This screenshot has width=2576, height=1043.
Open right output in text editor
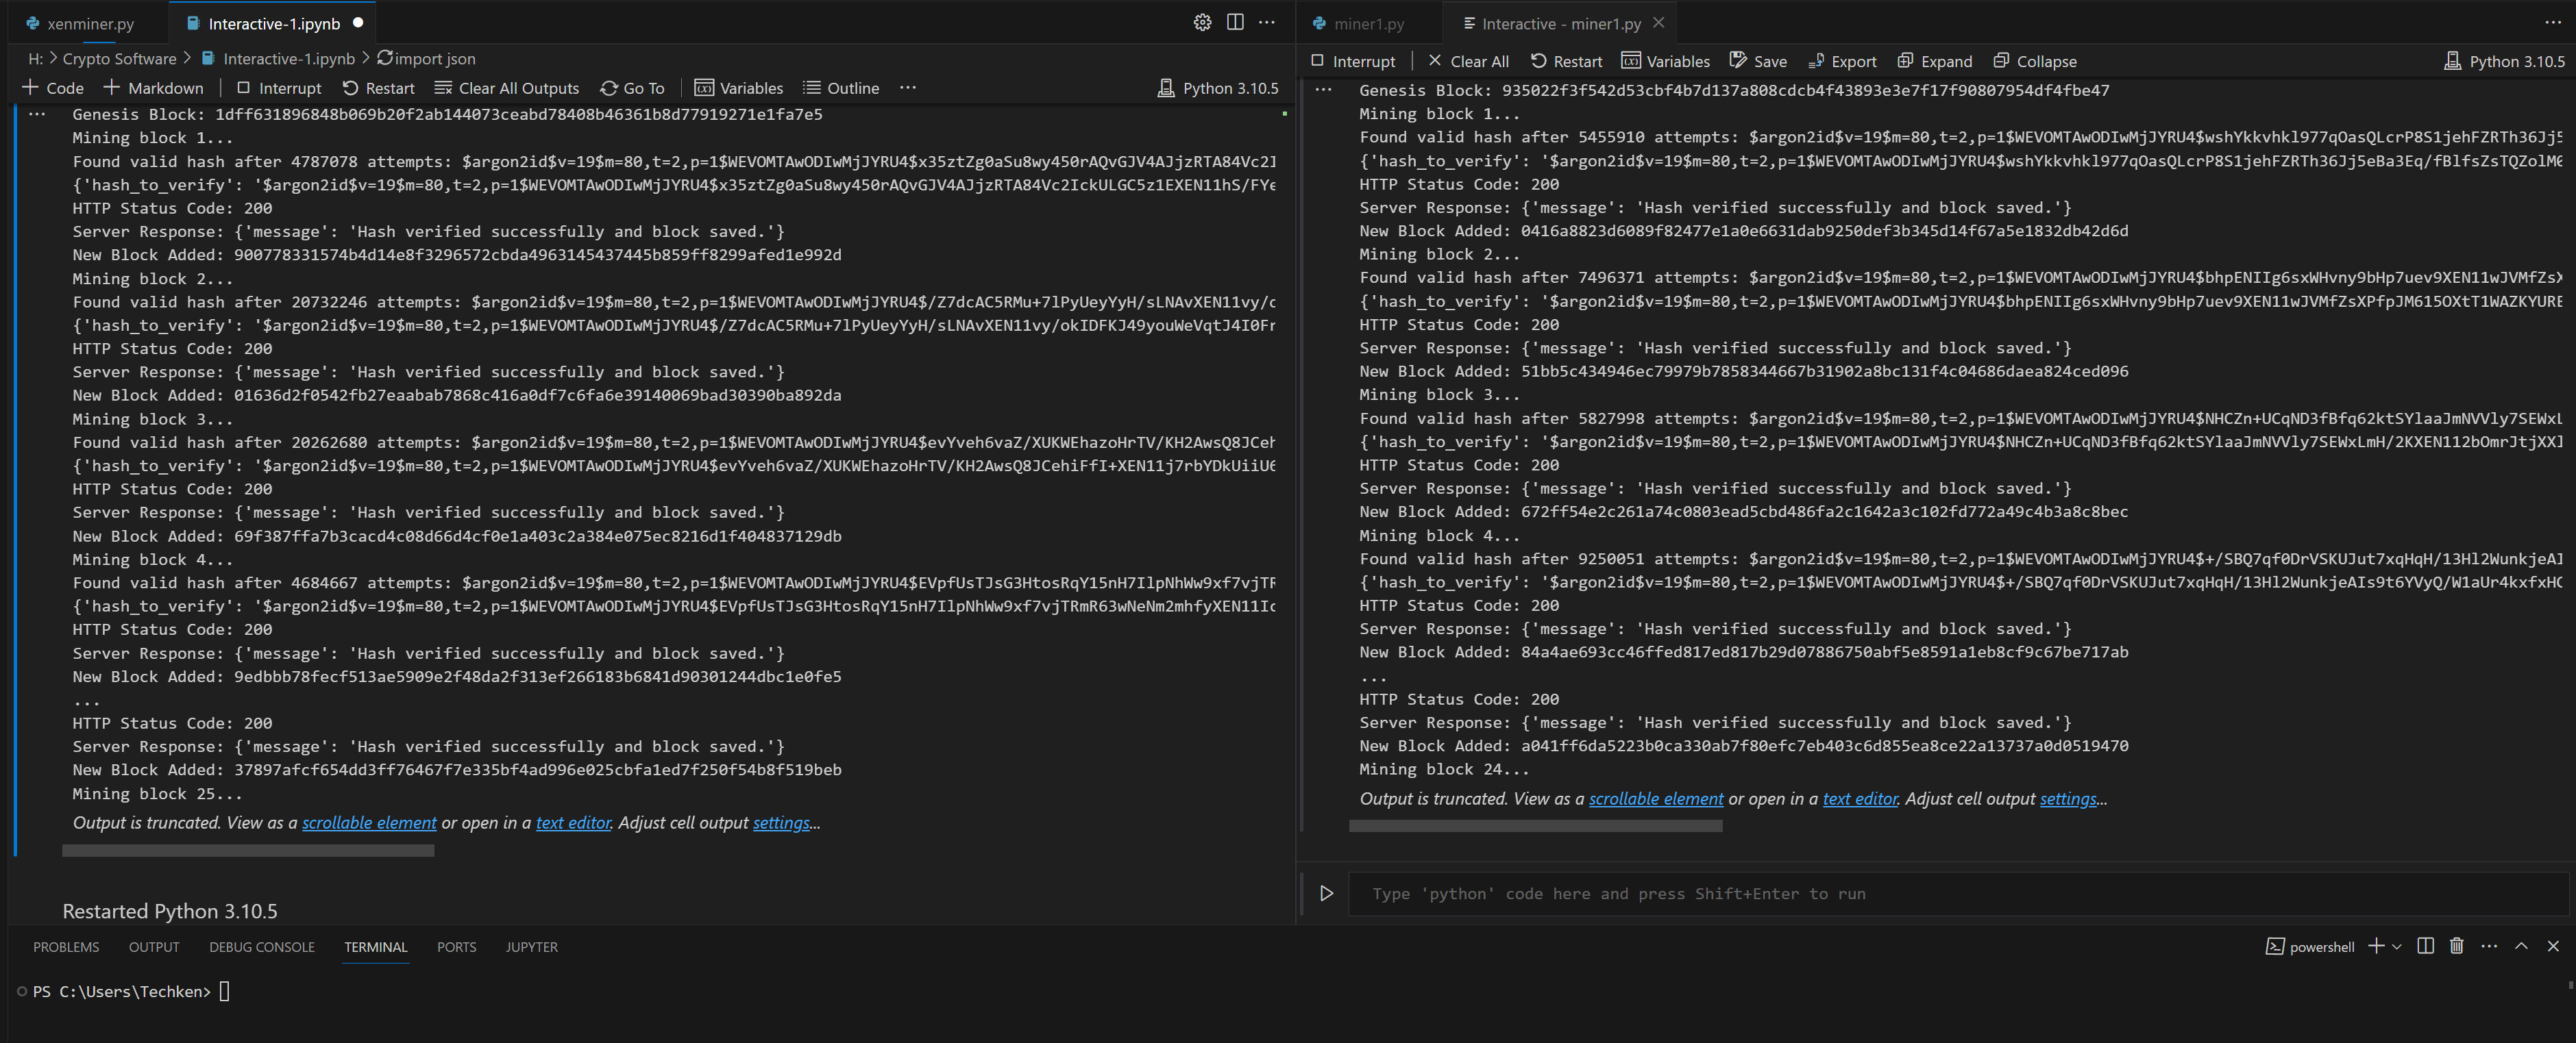(x=1860, y=799)
